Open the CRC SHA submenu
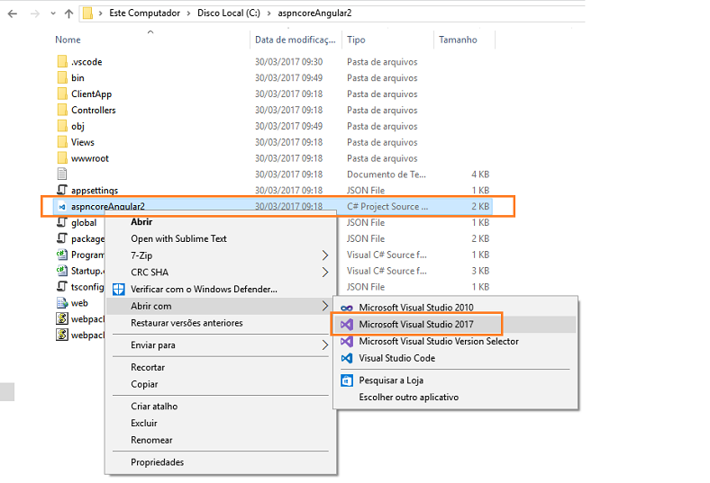Screen dimensions: 710x483 click(221, 272)
